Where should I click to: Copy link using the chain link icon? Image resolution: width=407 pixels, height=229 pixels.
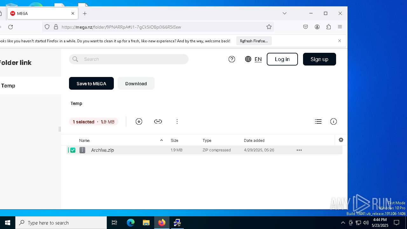[158, 121]
